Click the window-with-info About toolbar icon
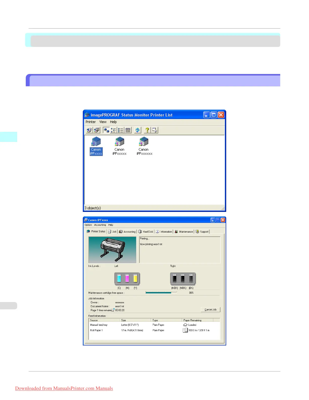The width and height of the screenshot is (309, 400). click(x=154, y=130)
